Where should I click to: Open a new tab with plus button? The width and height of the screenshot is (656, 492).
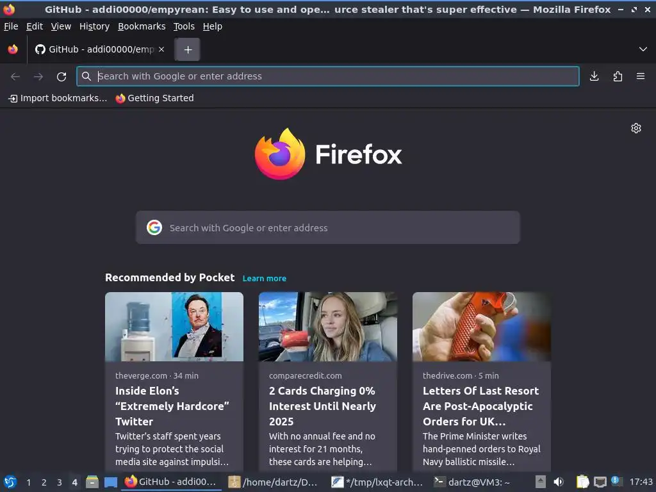pos(188,50)
